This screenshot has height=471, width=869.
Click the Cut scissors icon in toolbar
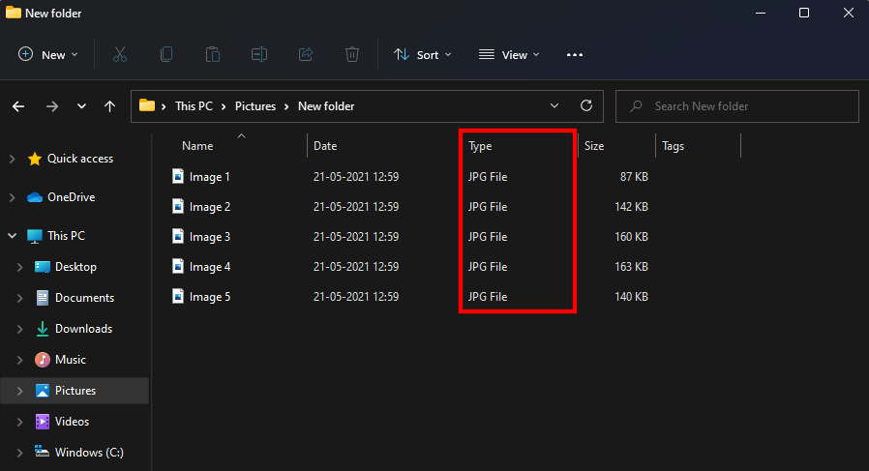120,55
